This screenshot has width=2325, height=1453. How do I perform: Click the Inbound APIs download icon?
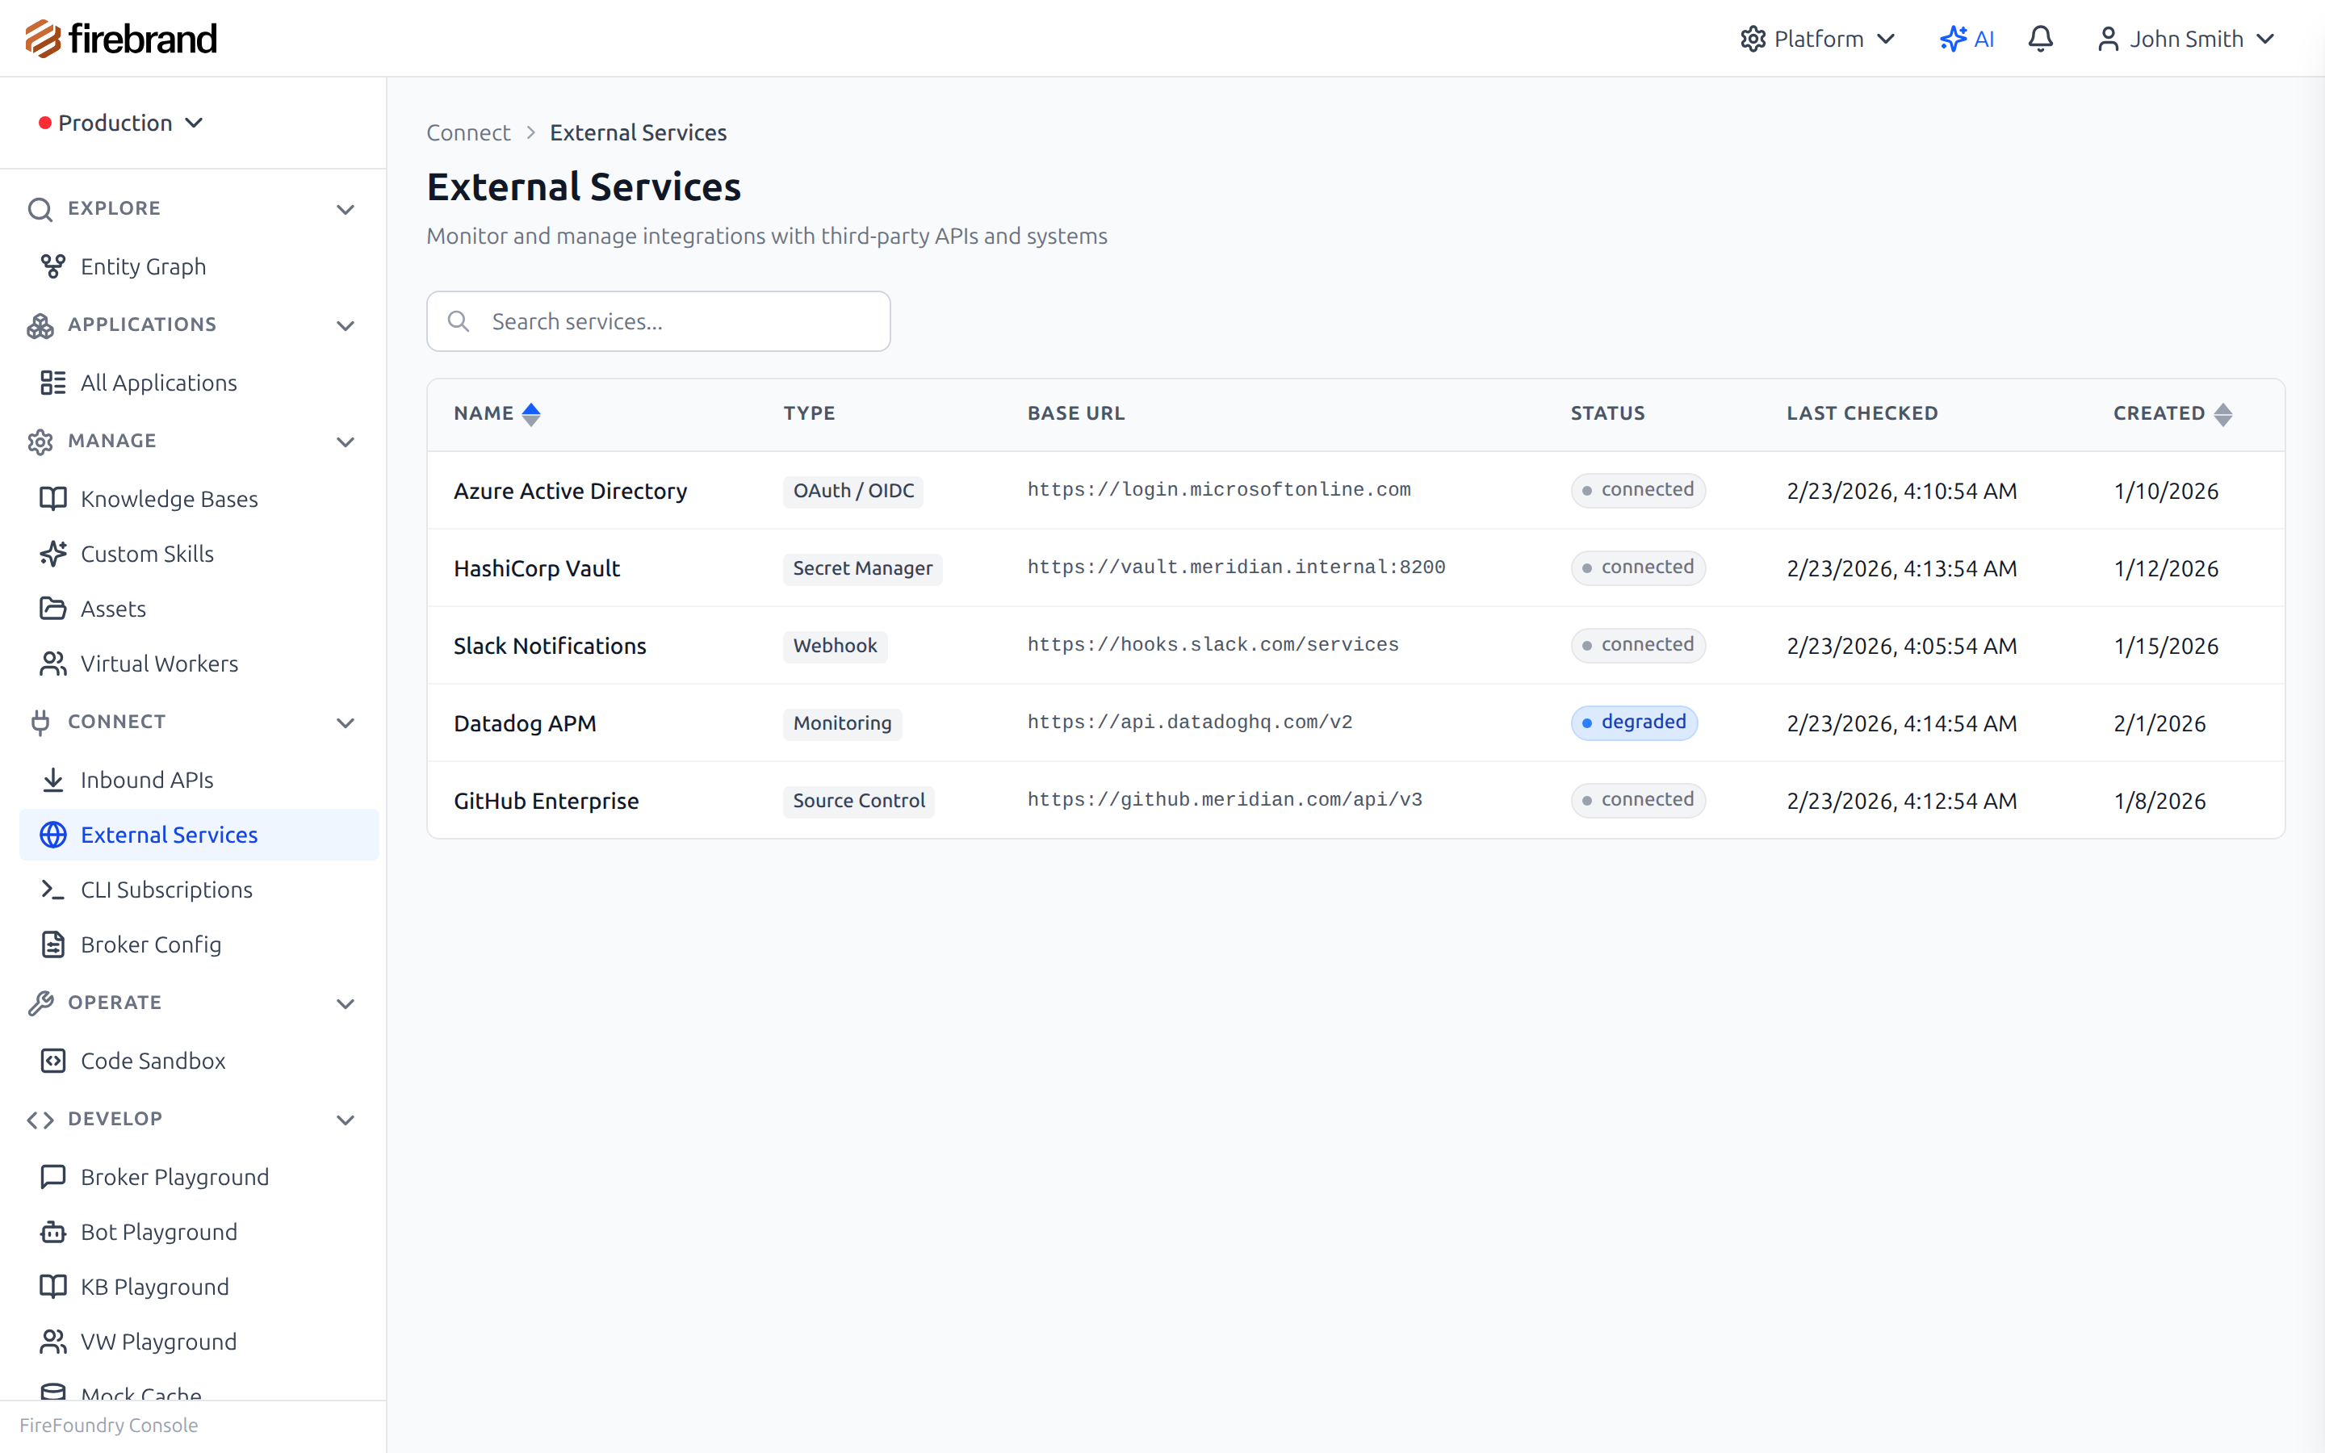52,779
